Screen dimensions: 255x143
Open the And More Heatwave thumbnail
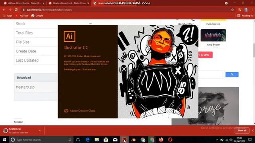(x=213, y=35)
